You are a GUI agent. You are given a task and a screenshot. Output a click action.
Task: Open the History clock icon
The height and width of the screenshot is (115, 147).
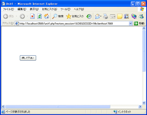point(89,16)
